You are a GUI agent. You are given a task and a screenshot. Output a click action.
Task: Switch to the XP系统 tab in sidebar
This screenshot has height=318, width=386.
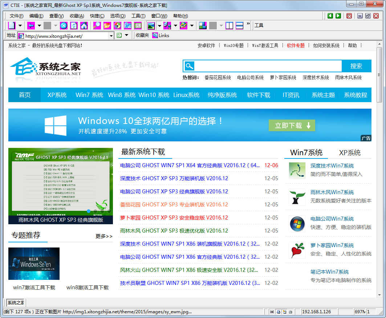tap(350, 153)
